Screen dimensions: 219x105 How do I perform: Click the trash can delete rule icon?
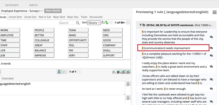coord(59,72)
